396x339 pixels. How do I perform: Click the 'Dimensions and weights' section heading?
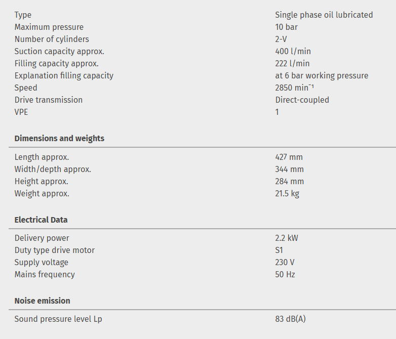[x=59, y=138]
